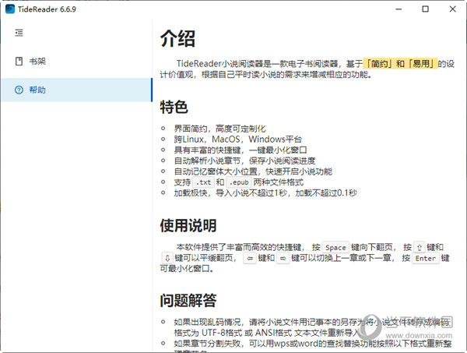Click the 使用说明 section heading
The width and height of the screenshot is (467, 353).
188,226
